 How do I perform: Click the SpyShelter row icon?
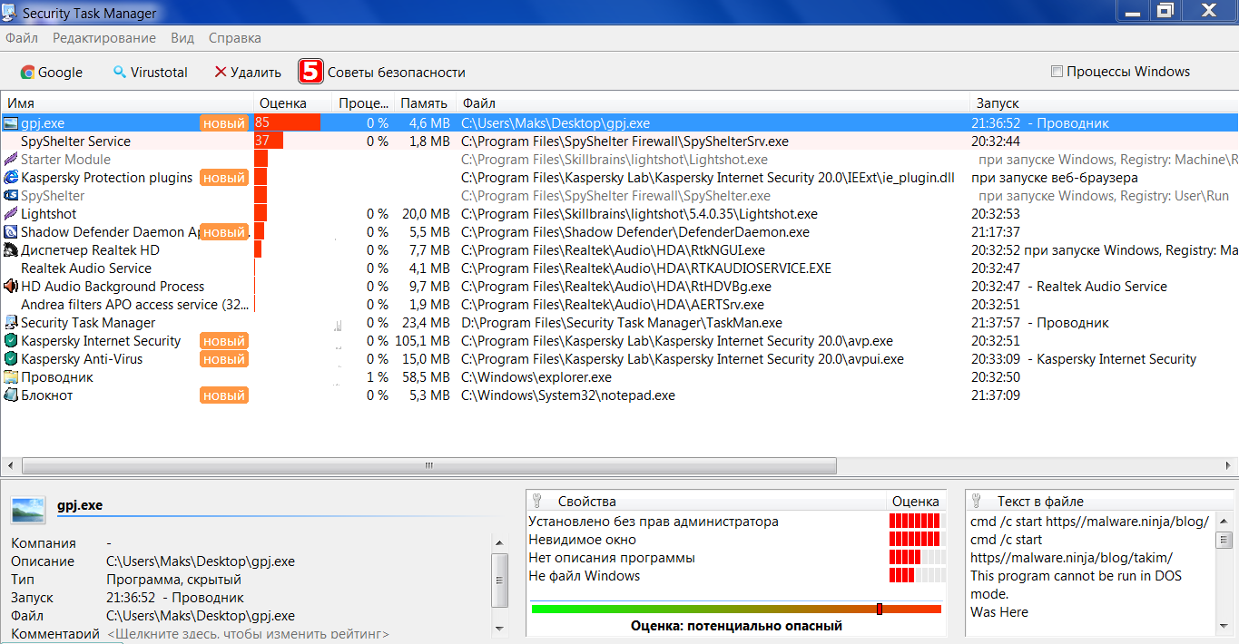pyautogui.click(x=11, y=196)
